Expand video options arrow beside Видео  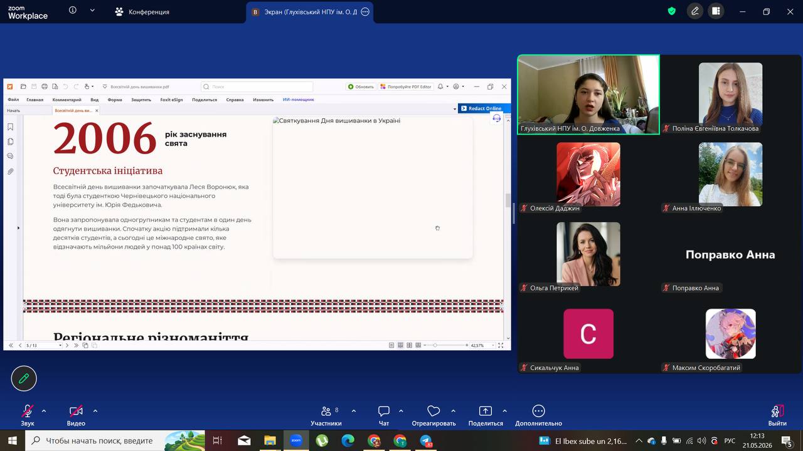95,411
